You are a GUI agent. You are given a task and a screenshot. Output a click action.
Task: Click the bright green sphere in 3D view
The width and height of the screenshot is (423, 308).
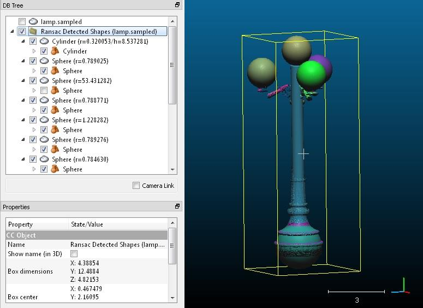(x=311, y=74)
